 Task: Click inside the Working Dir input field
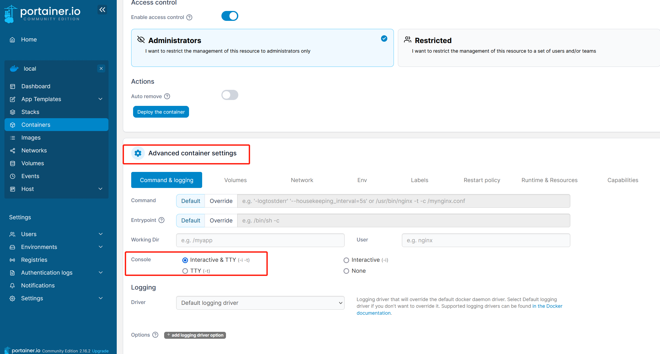[260, 240]
